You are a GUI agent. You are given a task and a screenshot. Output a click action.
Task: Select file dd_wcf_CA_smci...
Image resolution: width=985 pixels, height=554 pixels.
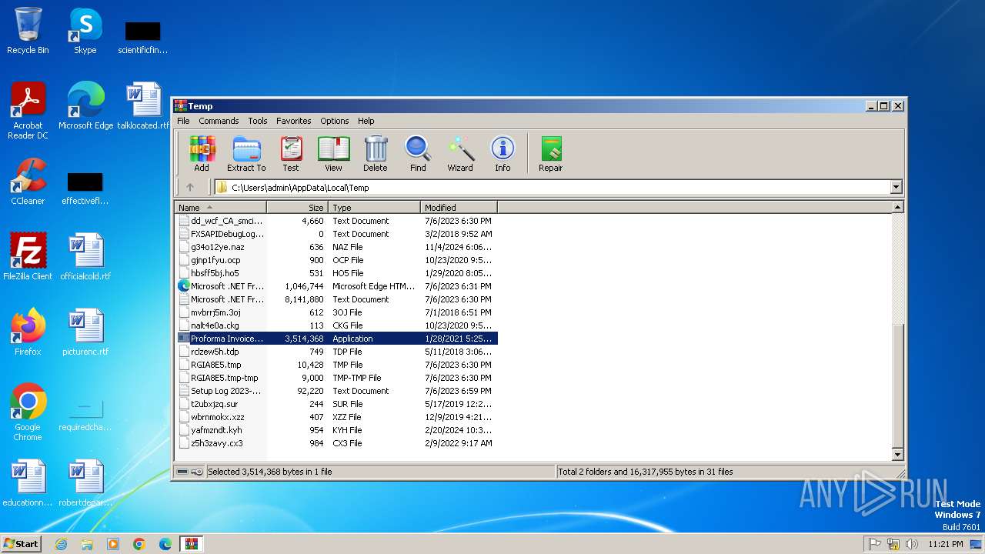coord(337,221)
